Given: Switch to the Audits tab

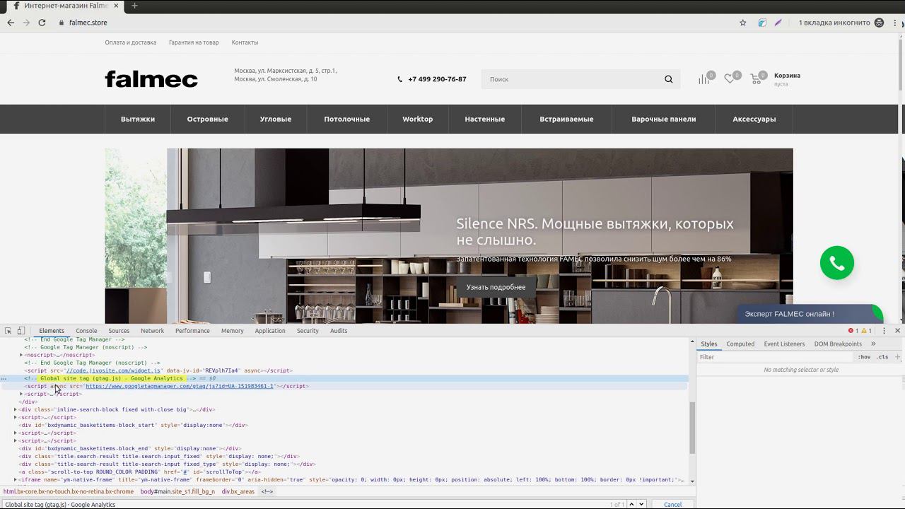Looking at the screenshot, I should (339, 331).
